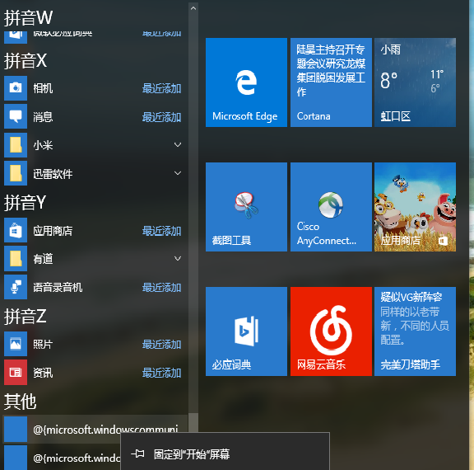Click the scroll-up arrow of app list
The height and width of the screenshot is (470, 474).
click(x=193, y=8)
